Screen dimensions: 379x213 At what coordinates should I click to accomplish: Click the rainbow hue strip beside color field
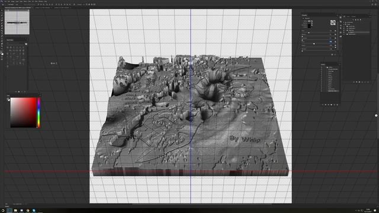[x=38, y=112]
